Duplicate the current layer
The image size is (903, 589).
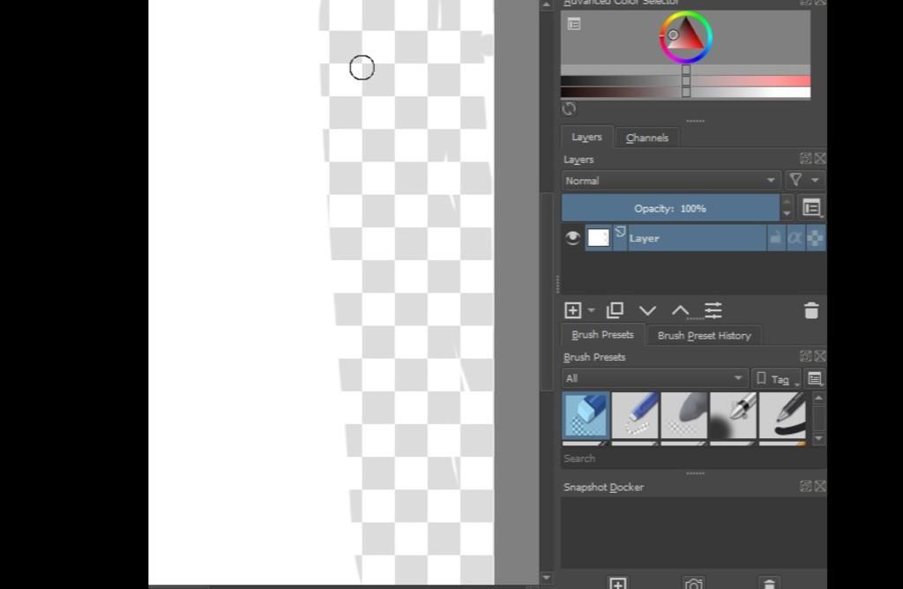tap(615, 310)
